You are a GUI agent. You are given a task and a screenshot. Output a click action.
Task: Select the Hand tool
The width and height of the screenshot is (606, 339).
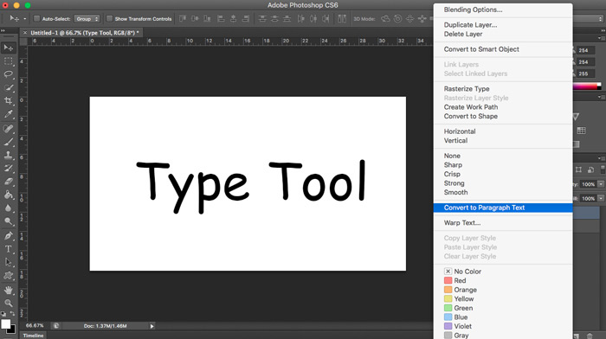click(x=8, y=290)
